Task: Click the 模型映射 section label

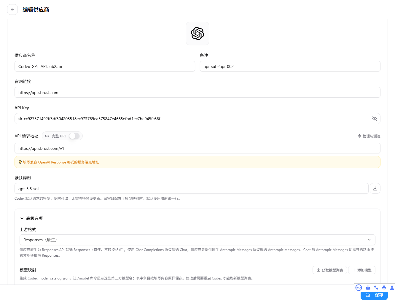Action: [x=28, y=270]
